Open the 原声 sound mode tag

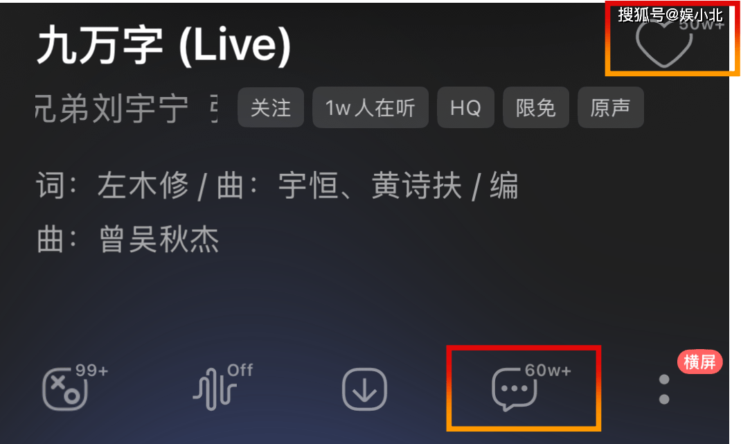tap(611, 108)
